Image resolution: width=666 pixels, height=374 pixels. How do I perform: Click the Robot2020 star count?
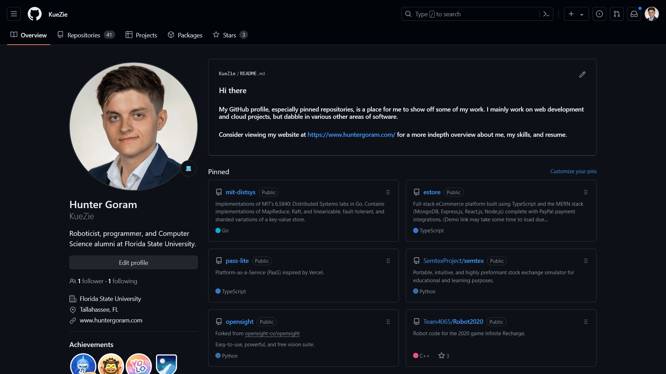(444, 356)
